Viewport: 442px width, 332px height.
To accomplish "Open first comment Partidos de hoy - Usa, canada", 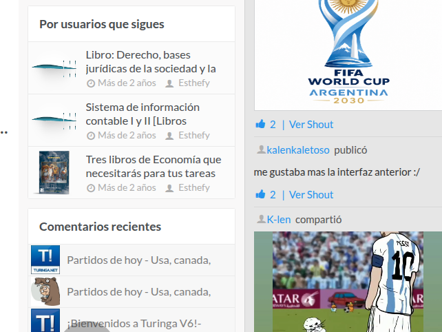I will [x=139, y=260].
